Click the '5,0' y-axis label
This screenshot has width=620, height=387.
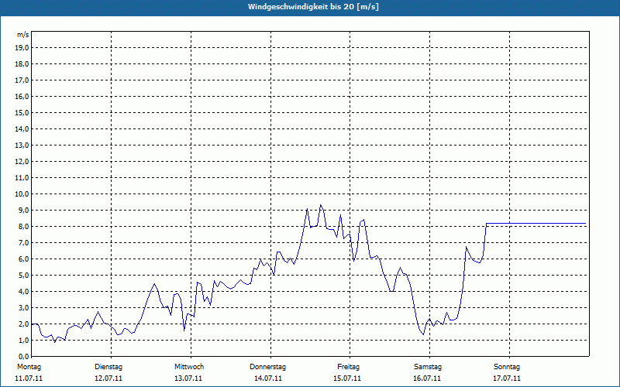(x=23, y=276)
